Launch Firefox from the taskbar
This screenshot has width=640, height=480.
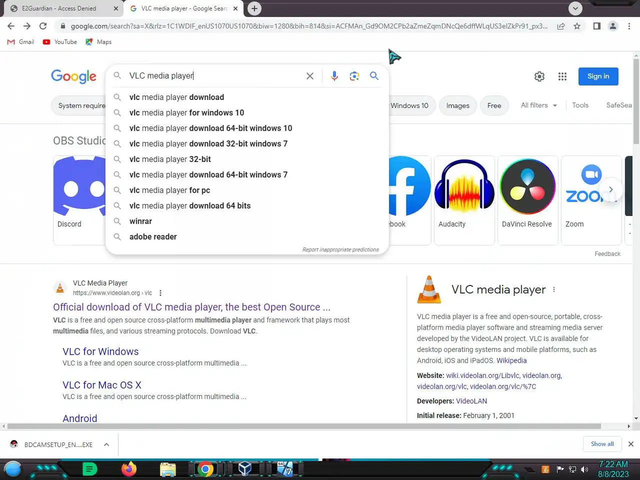point(128,469)
